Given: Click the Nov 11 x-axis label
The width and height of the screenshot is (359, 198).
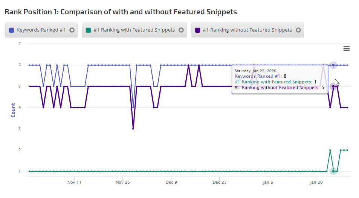Looking at the screenshot, I should coord(74,182).
